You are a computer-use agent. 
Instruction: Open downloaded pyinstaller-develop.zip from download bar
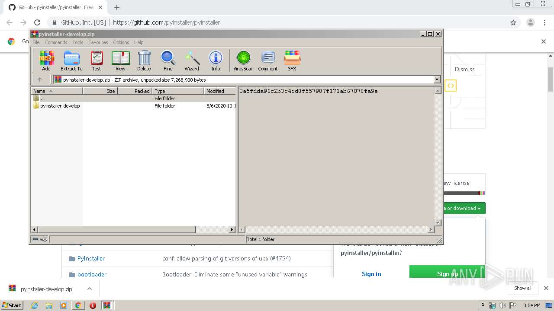coord(46,289)
